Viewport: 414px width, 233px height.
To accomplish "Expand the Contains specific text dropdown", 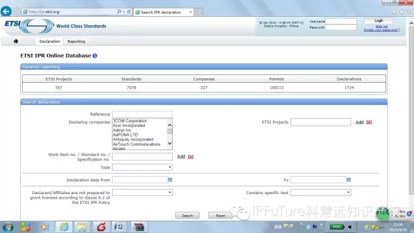I will (321, 192).
